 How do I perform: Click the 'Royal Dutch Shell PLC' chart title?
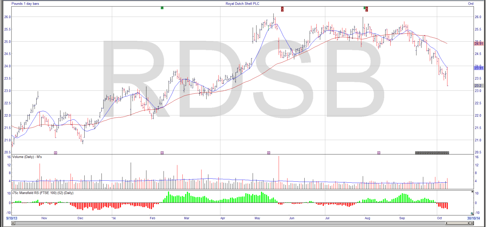point(242,3)
